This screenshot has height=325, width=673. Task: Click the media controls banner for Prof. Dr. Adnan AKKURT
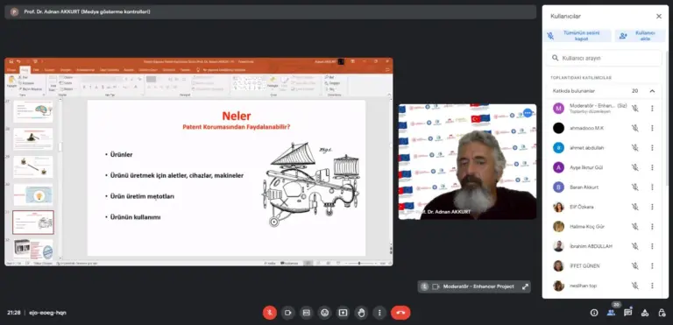click(271, 12)
